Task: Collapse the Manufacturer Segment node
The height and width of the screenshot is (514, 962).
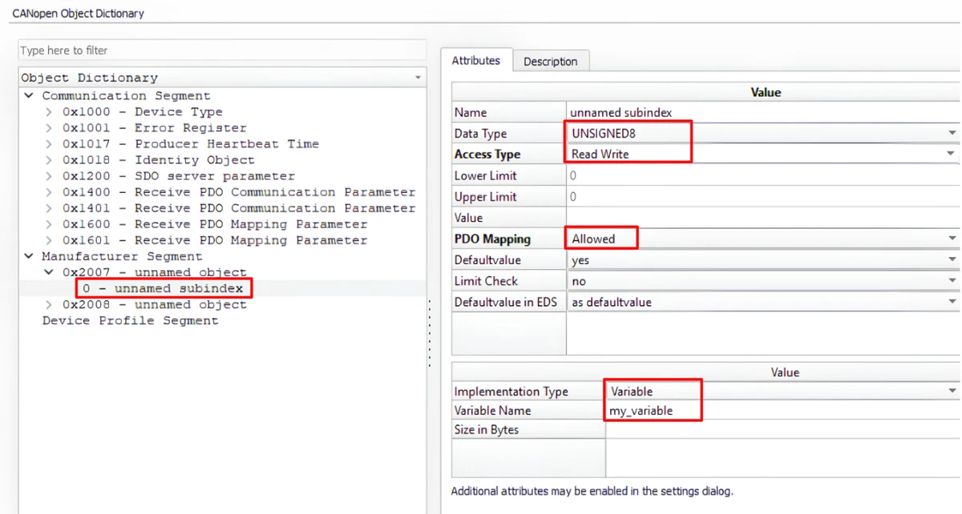Action: pyautogui.click(x=28, y=256)
